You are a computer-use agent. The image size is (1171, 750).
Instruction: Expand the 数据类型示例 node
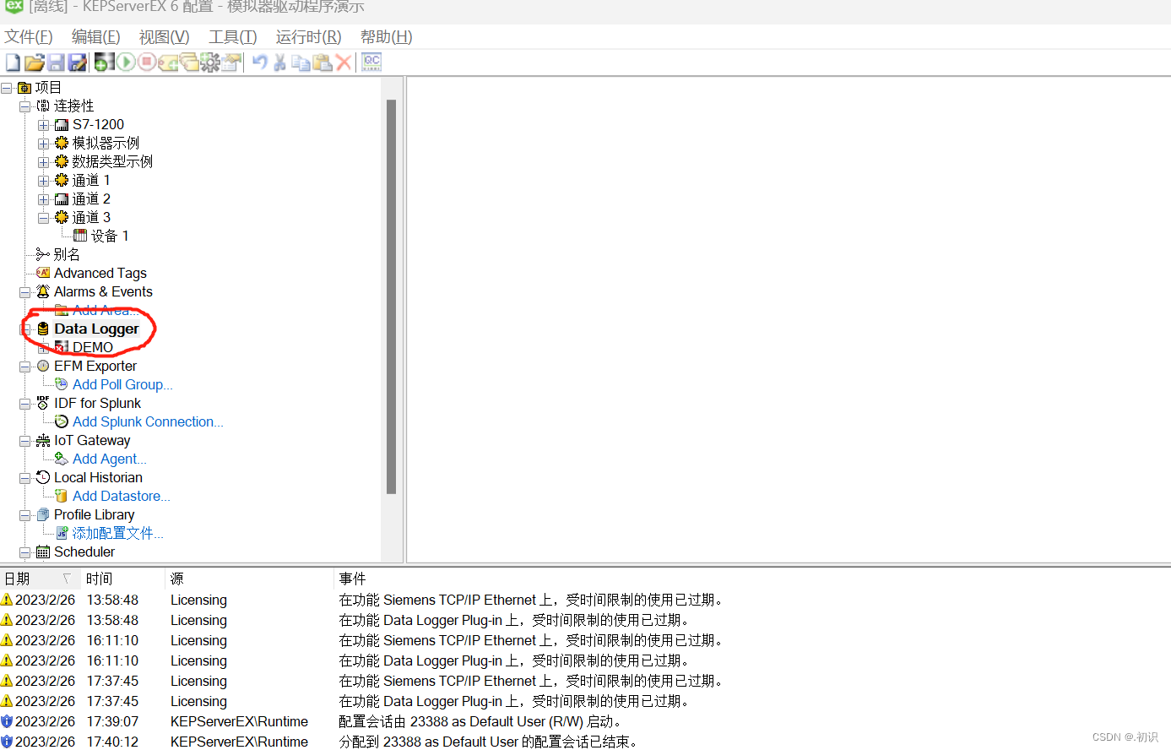point(44,162)
